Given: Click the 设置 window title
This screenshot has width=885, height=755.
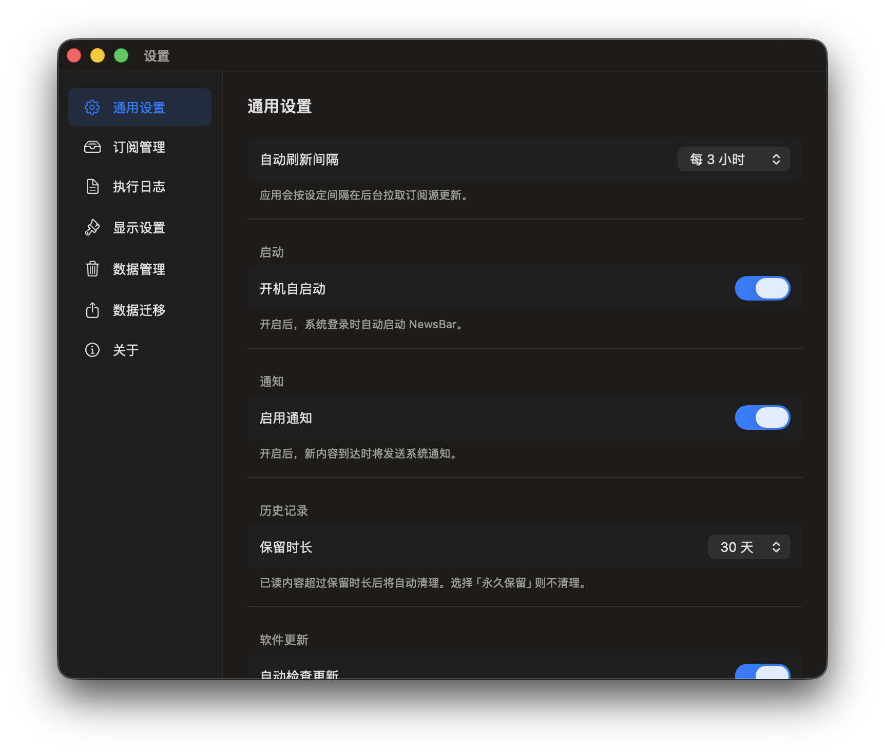Looking at the screenshot, I should (x=157, y=55).
